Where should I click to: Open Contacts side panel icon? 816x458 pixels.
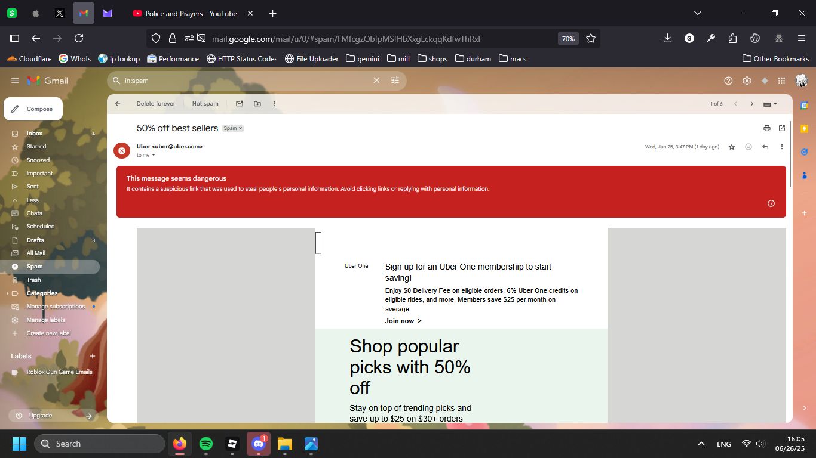(x=805, y=175)
